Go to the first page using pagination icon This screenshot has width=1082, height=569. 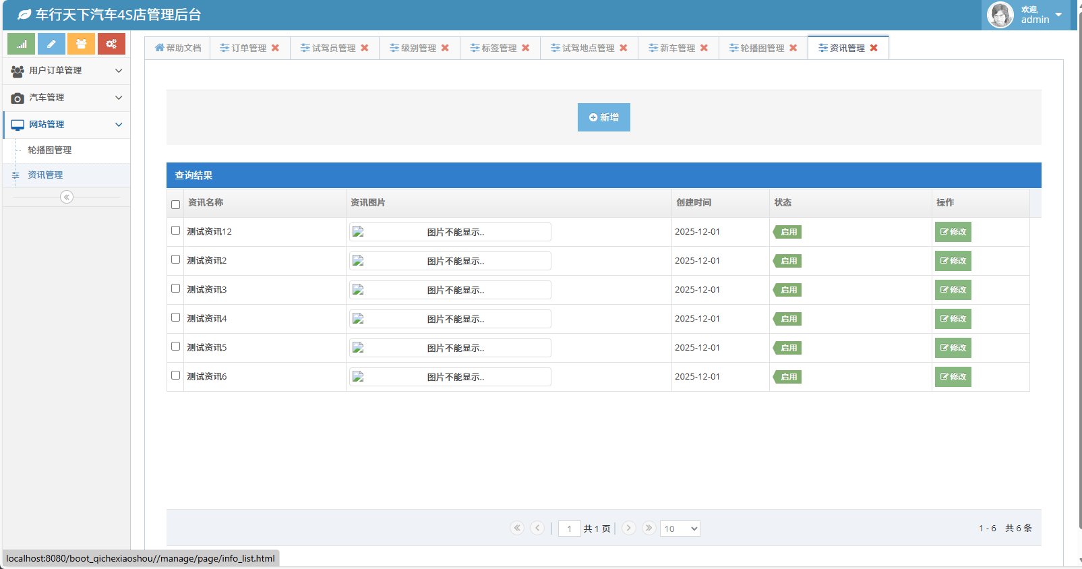pos(517,528)
